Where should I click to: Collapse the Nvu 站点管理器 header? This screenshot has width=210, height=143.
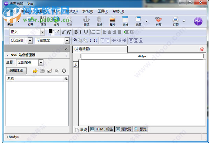[x=8, y=55]
